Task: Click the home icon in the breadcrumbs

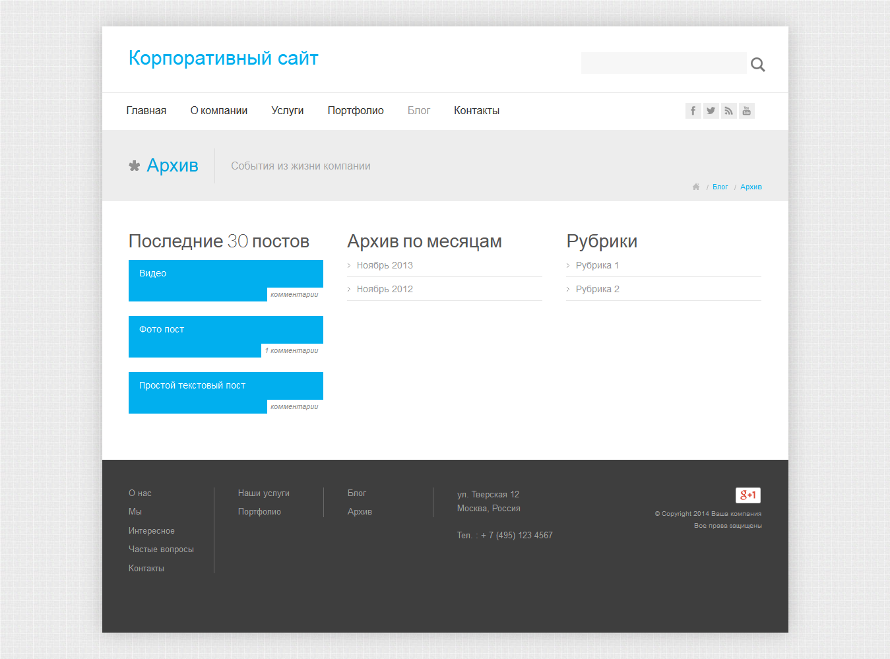Action: [x=696, y=187]
